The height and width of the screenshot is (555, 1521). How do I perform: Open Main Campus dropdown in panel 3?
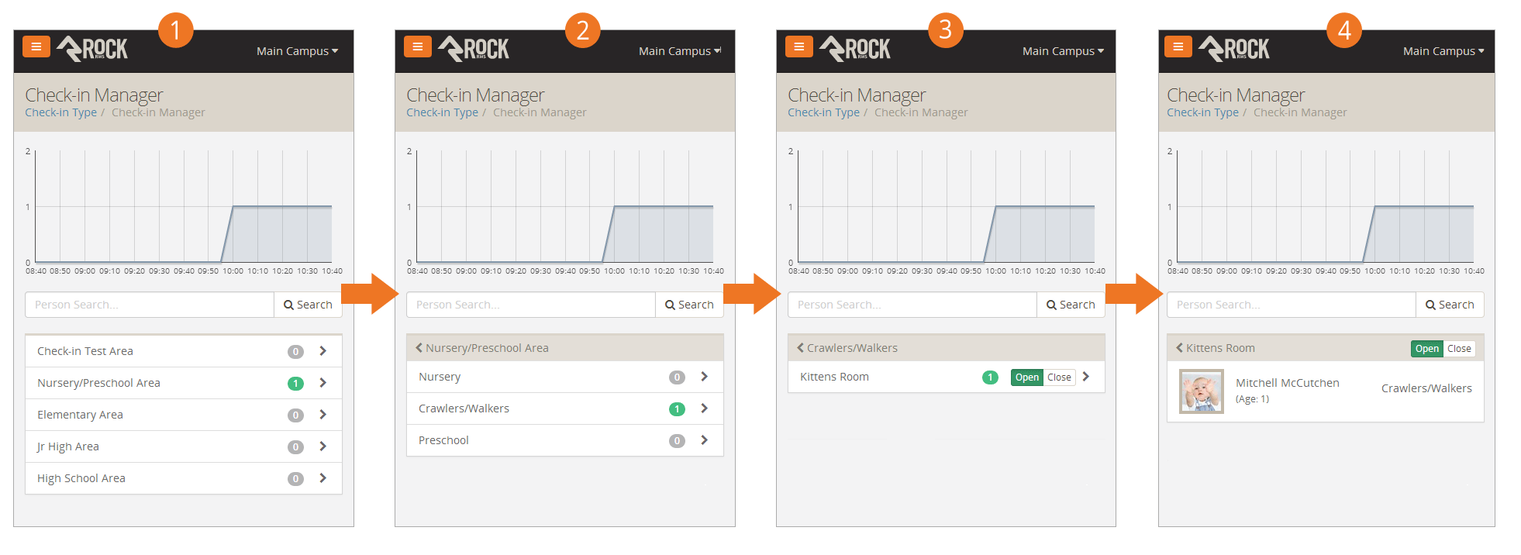pyautogui.click(x=1063, y=51)
